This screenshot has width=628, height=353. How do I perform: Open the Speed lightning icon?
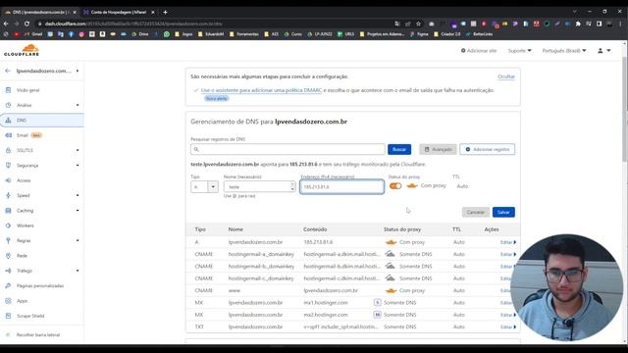click(x=9, y=195)
